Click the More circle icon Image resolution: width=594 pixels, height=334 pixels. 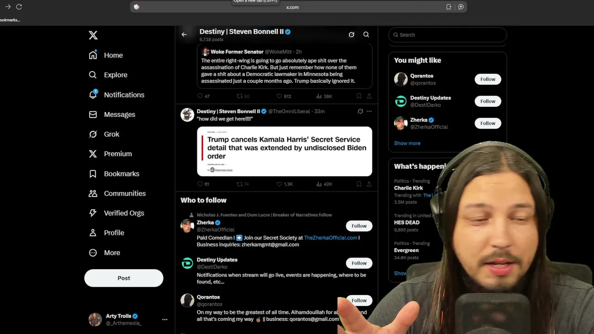[93, 253]
